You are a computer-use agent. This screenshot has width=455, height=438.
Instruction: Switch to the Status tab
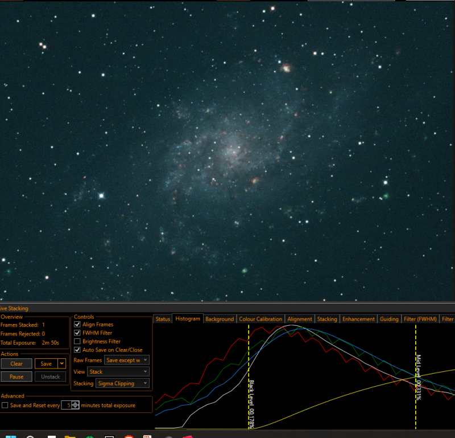[163, 320]
